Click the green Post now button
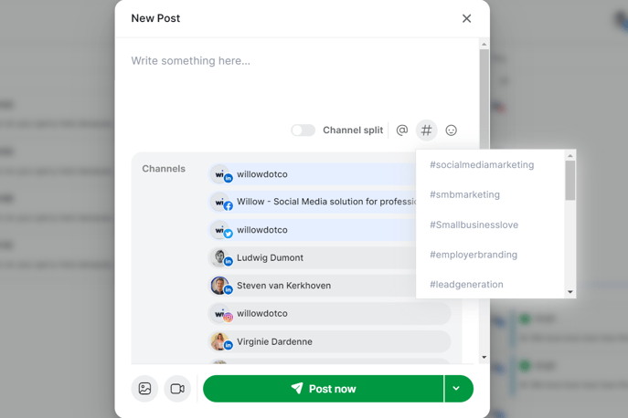 click(x=324, y=389)
